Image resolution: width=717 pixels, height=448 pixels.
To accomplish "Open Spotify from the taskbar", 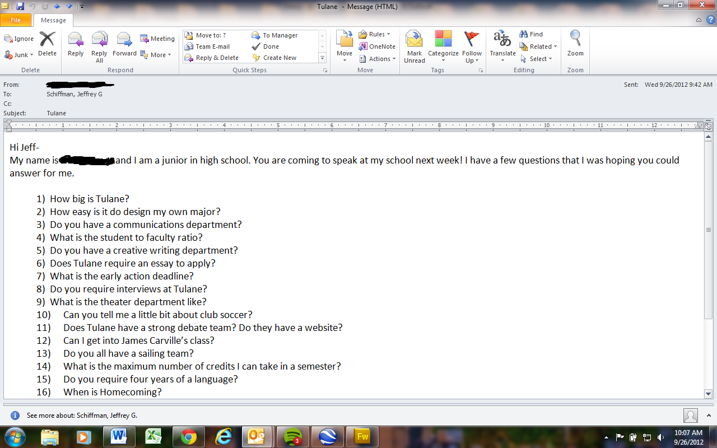I will click(x=293, y=436).
